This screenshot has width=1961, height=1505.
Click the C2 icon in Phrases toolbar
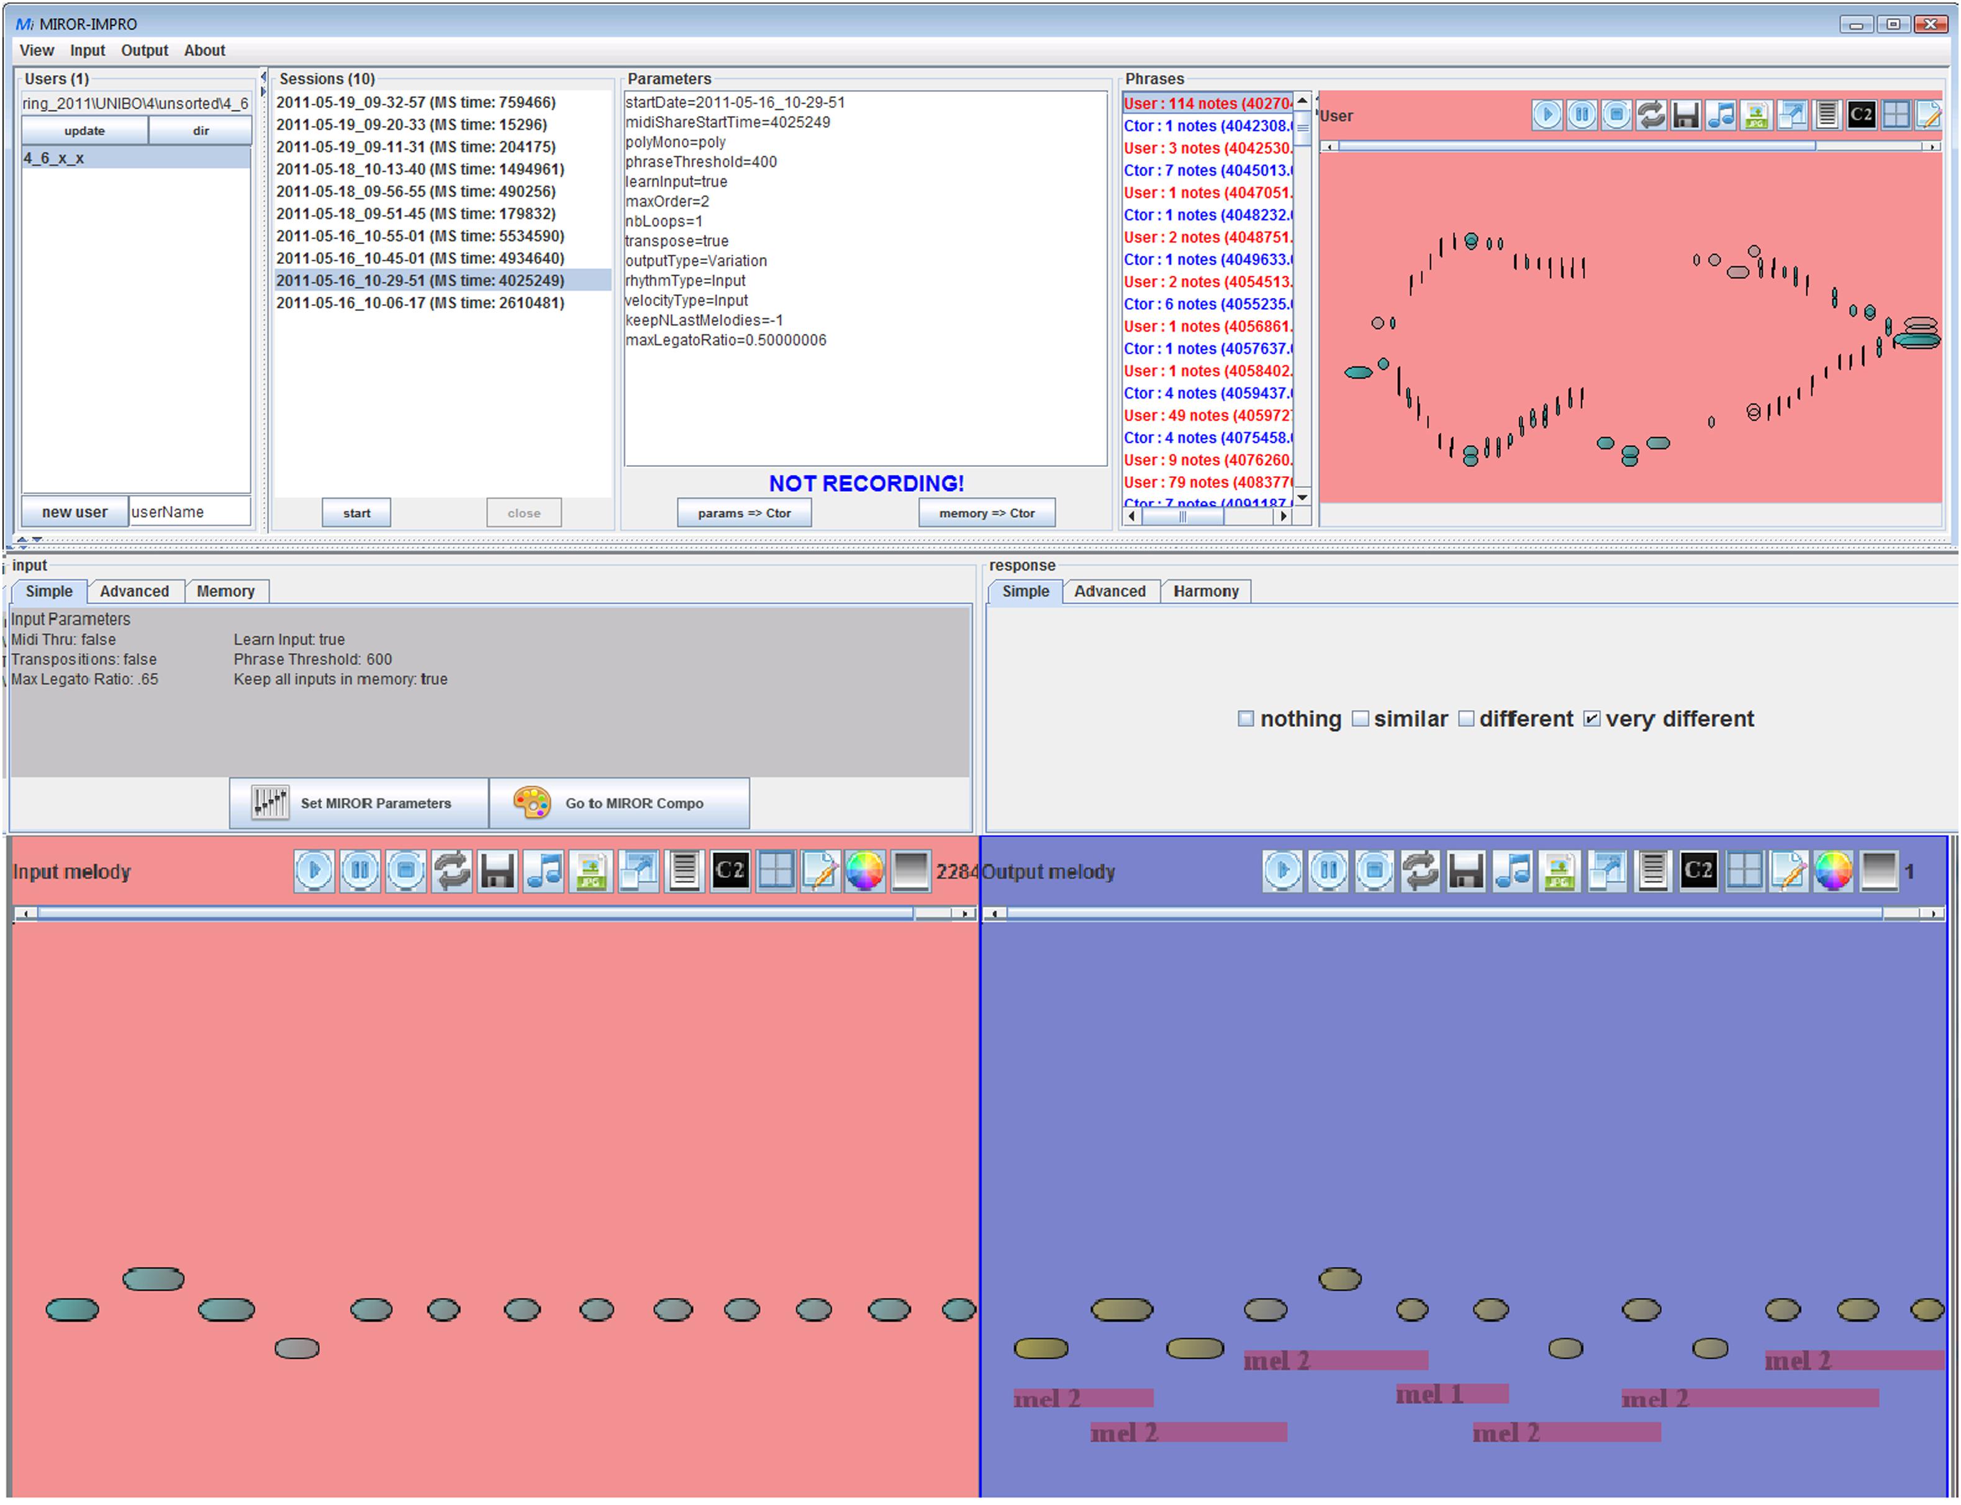[1862, 114]
